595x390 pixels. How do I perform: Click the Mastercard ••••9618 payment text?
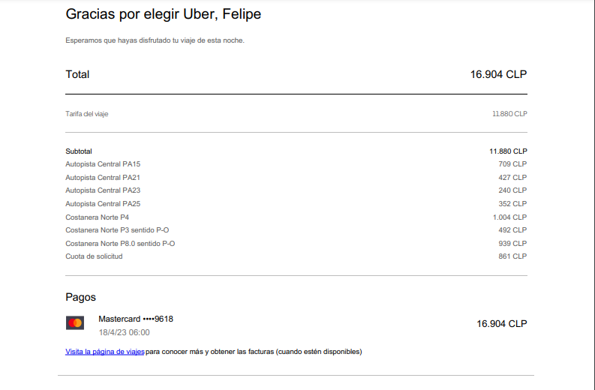pos(136,319)
